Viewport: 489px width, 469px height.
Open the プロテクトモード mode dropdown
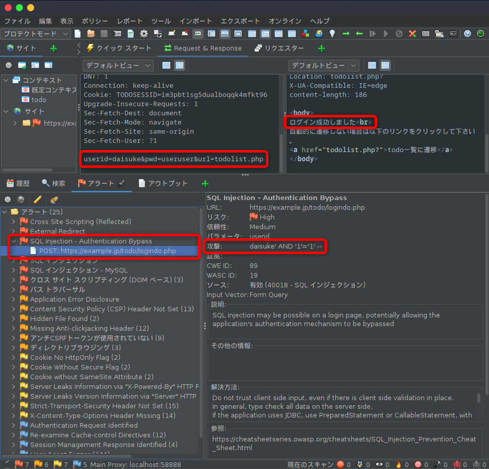coord(35,34)
